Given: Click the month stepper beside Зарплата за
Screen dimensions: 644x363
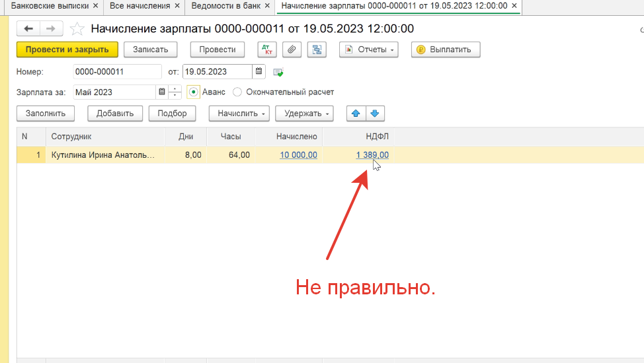Looking at the screenshot, I should click(175, 92).
